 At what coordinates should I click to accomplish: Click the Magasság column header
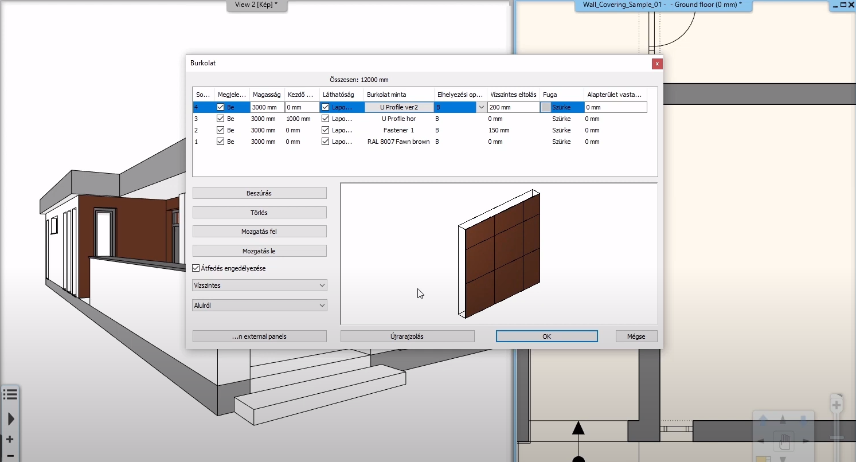tap(267, 95)
